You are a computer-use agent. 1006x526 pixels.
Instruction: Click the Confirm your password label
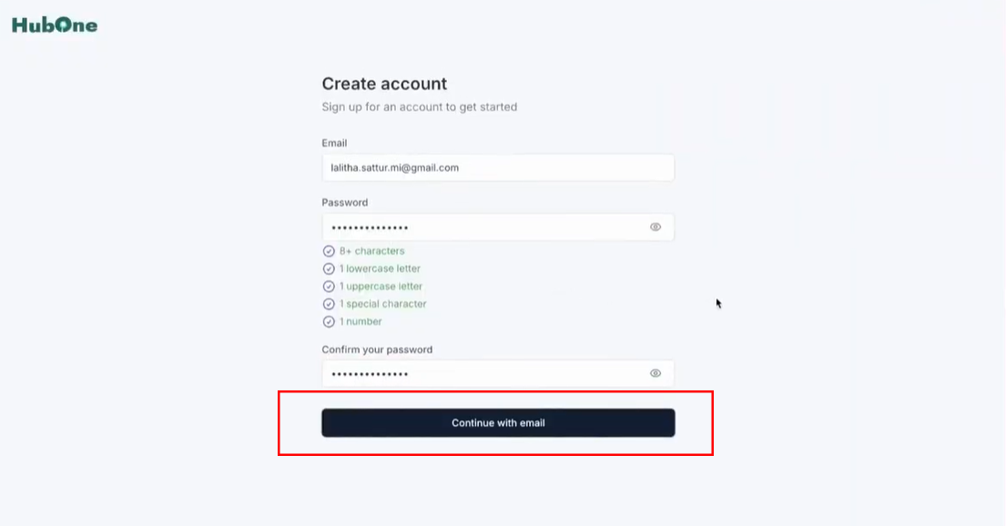tap(377, 349)
